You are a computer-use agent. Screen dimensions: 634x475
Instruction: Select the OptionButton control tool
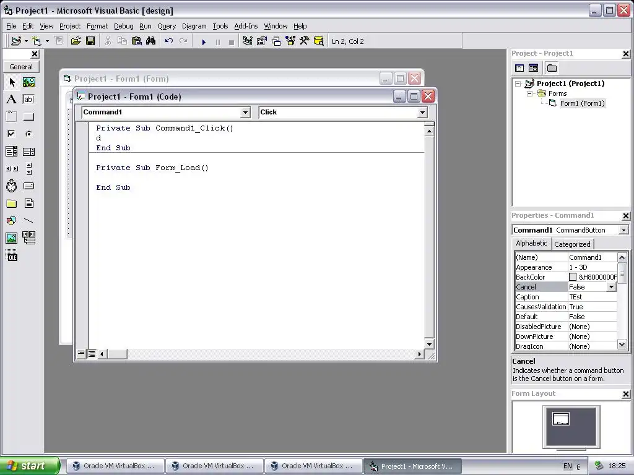pos(28,134)
